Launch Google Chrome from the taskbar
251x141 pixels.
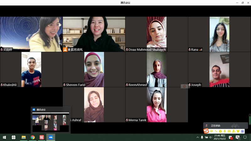(x=33, y=137)
